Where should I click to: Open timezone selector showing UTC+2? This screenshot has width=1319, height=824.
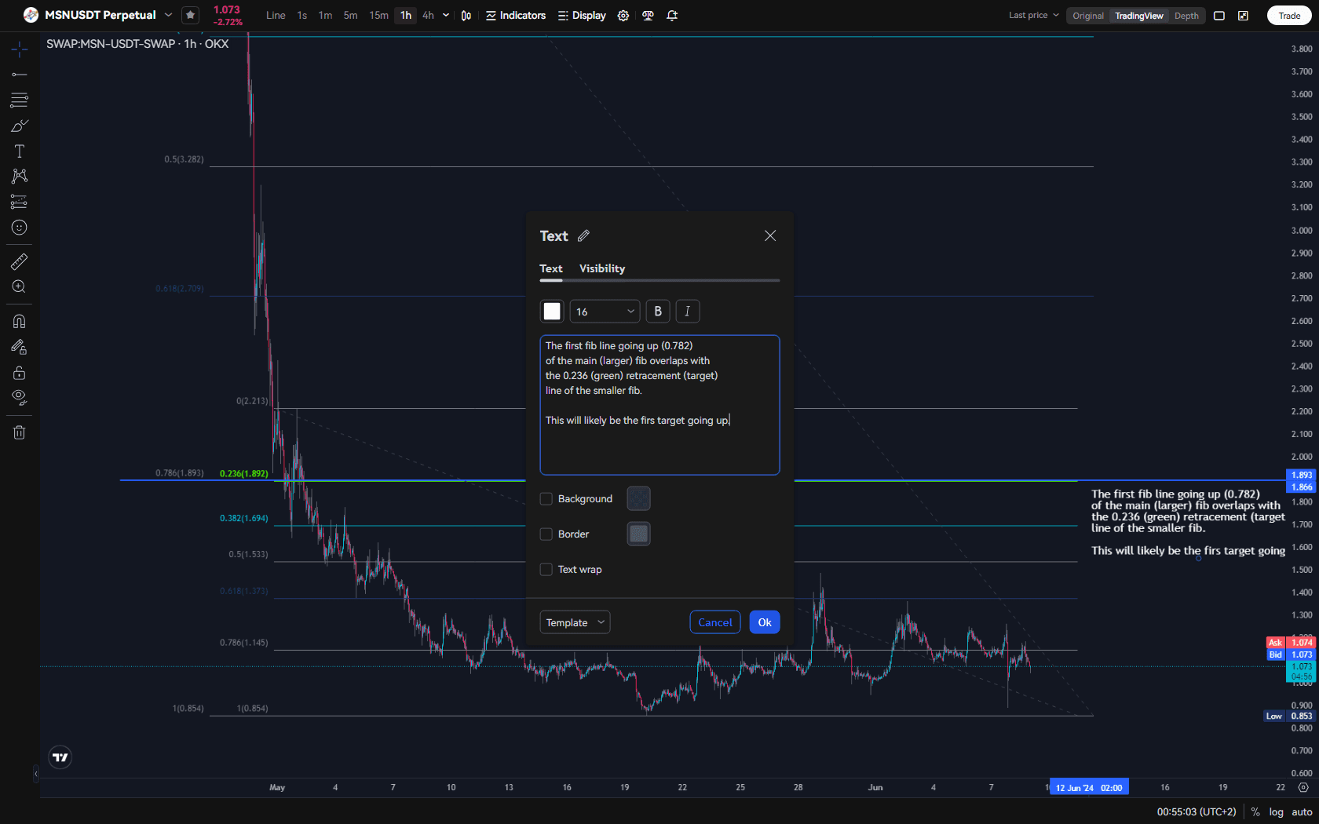coord(1196,811)
